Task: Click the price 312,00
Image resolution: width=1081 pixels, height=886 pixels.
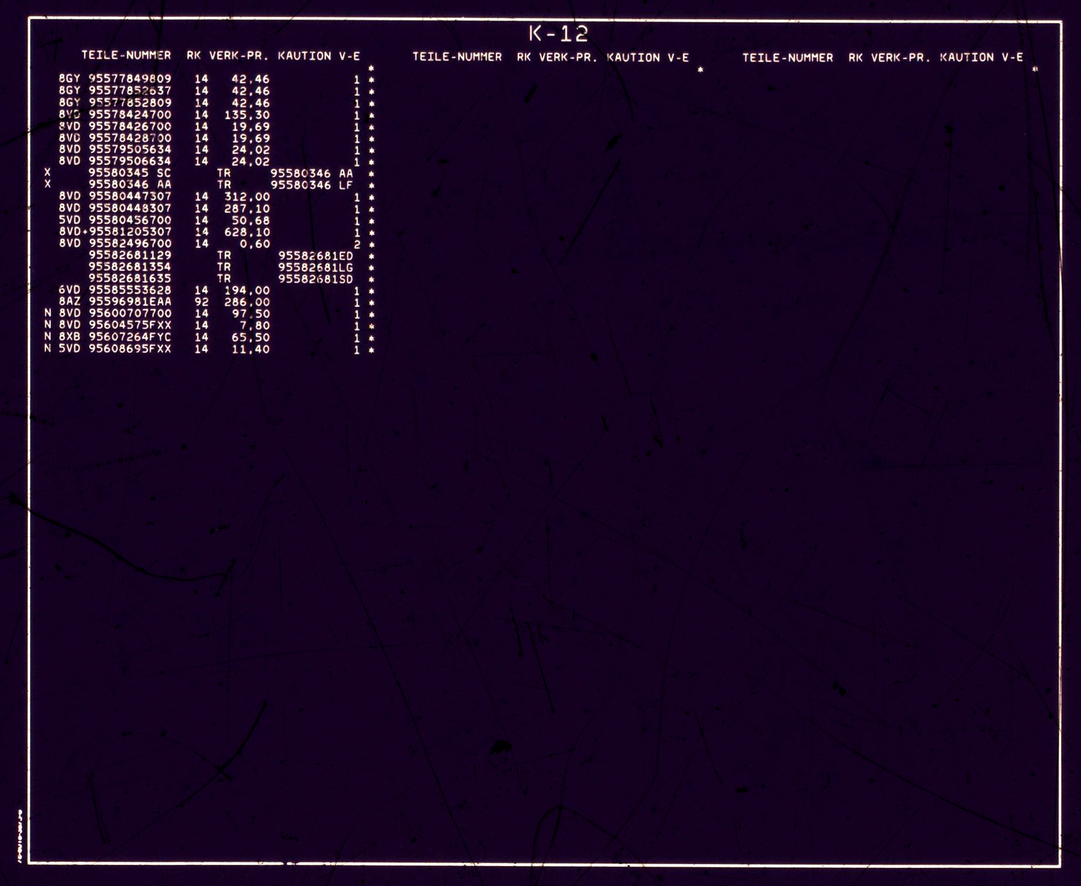Action: coord(247,197)
